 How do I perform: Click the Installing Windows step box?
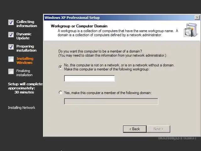point(11,59)
